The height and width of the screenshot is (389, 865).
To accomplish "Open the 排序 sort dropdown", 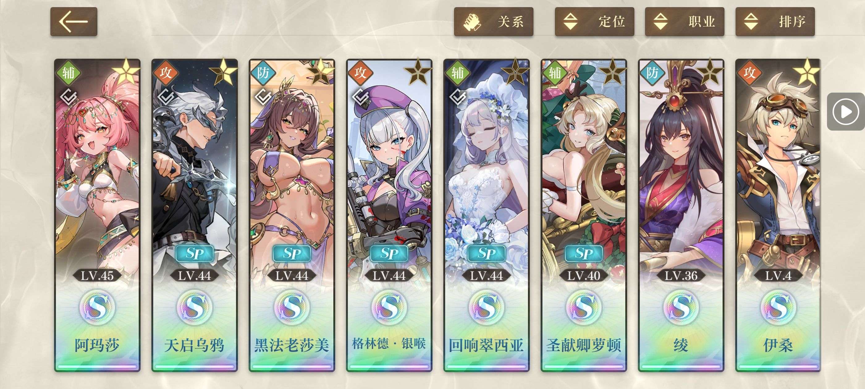I will [x=775, y=22].
